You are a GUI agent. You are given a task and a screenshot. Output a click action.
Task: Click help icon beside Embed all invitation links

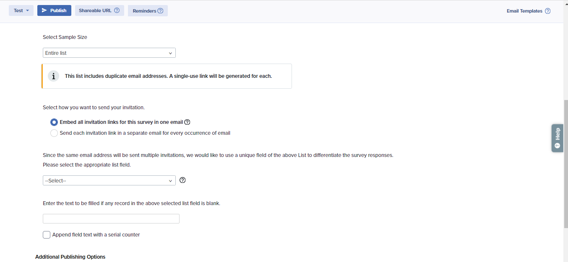[x=187, y=122]
